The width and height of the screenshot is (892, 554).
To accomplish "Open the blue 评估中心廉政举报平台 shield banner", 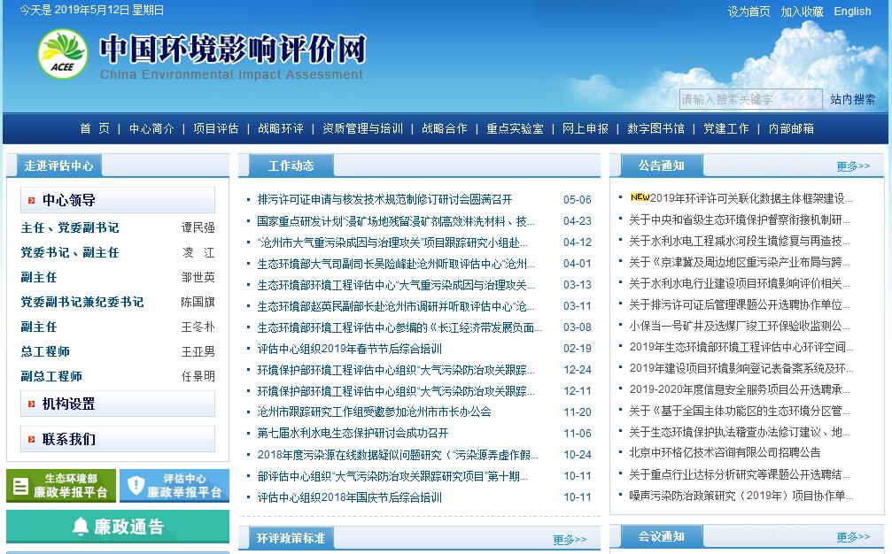I will tap(175, 485).
